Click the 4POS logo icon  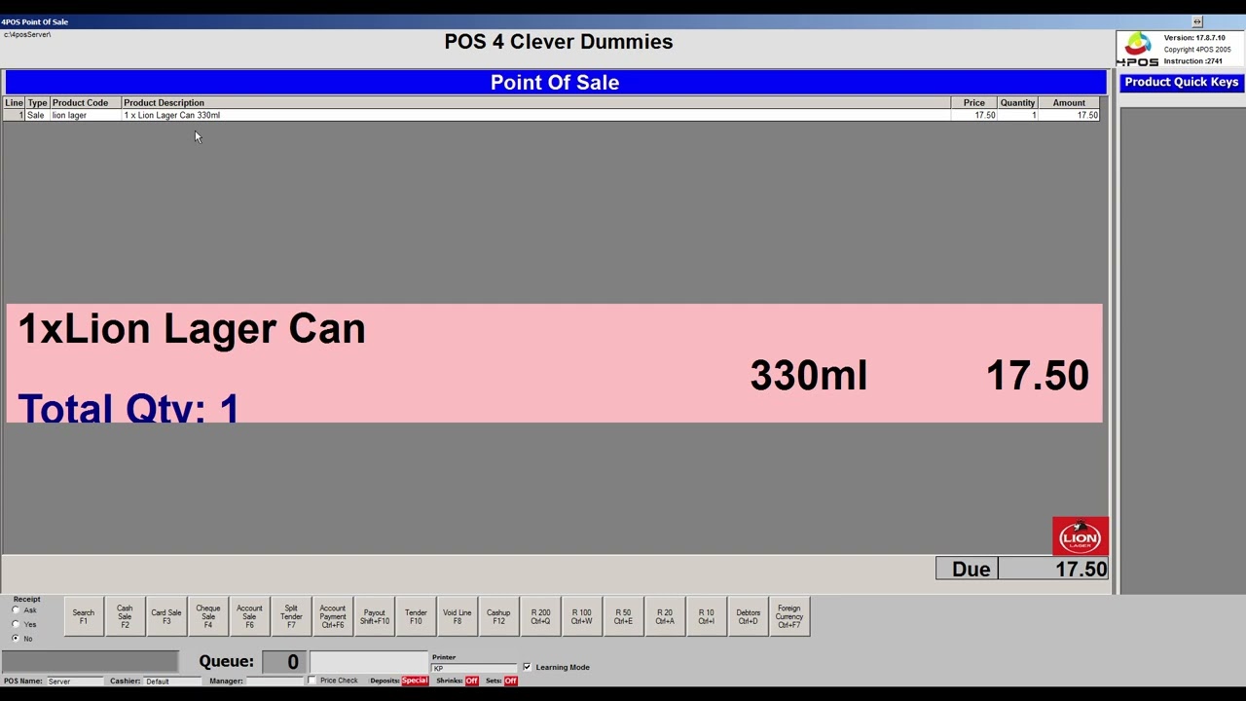[x=1138, y=49]
